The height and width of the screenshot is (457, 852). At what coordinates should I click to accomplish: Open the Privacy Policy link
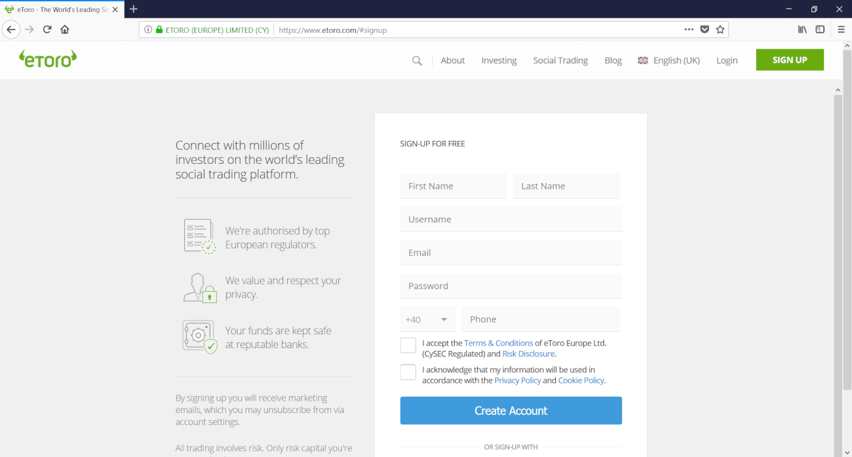point(518,380)
